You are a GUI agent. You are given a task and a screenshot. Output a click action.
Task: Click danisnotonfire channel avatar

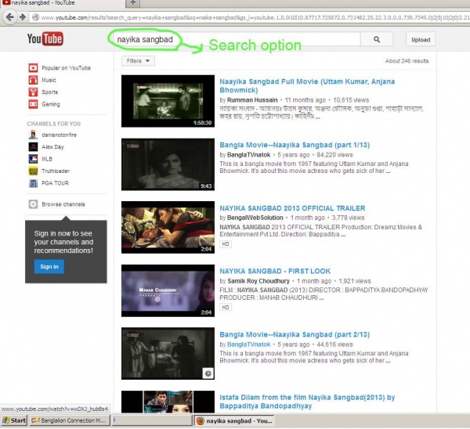coord(33,135)
